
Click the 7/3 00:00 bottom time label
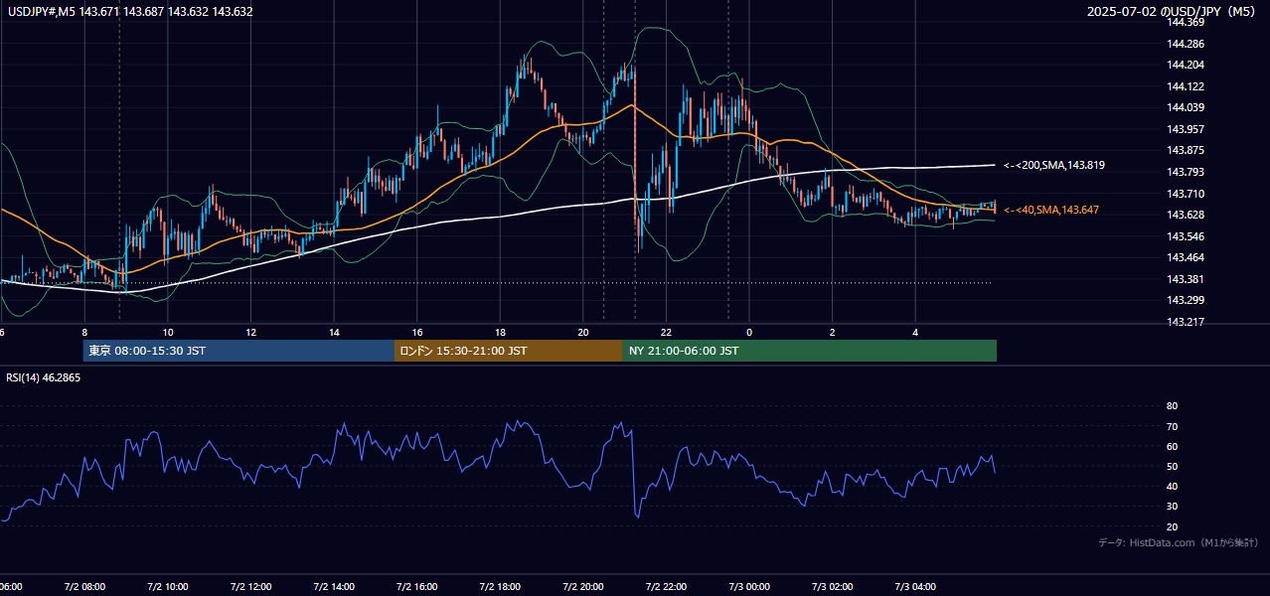point(750,587)
